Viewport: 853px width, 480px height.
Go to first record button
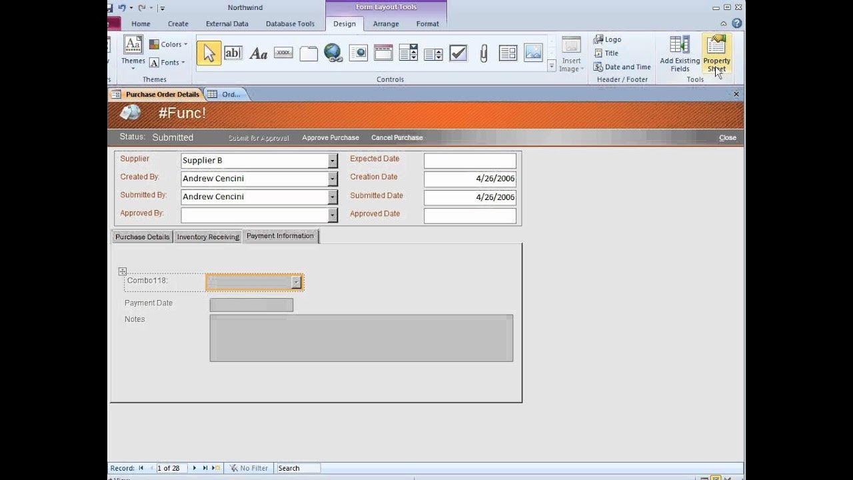coord(141,468)
